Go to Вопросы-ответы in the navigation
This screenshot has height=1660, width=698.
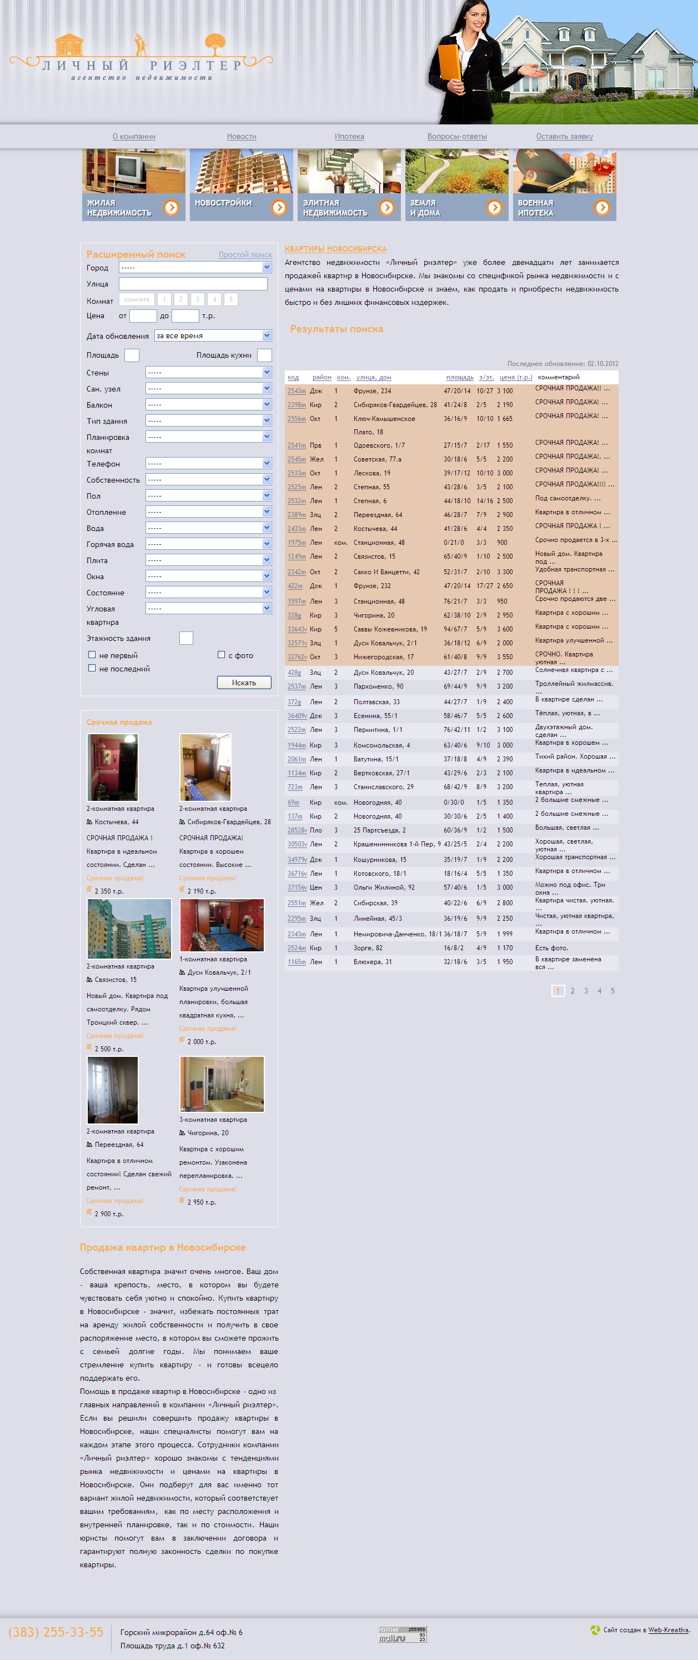457,137
